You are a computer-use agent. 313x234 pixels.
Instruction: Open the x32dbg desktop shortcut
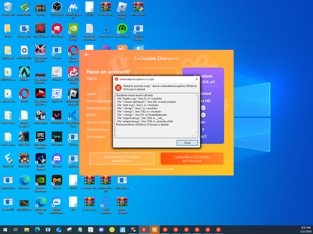coord(73,139)
